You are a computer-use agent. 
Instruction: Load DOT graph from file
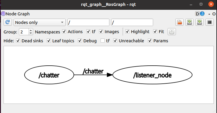(x=179, y=22)
